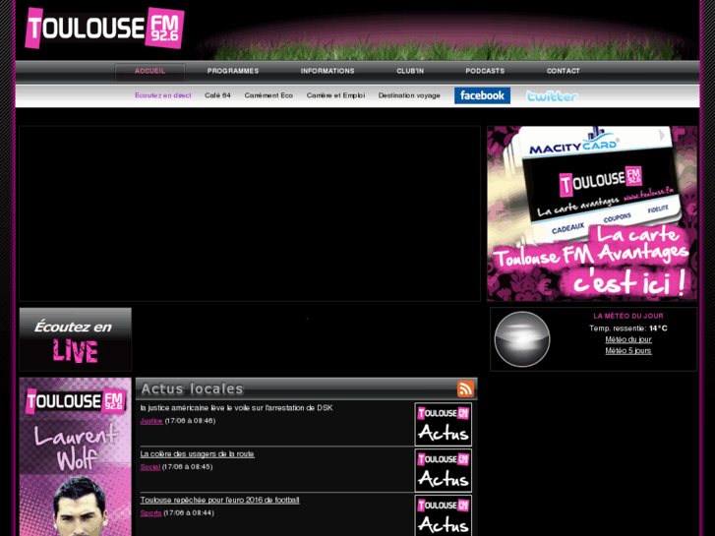The width and height of the screenshot is (715, 536).
Task: Open the Programmes menu
Action: point(233,71)
